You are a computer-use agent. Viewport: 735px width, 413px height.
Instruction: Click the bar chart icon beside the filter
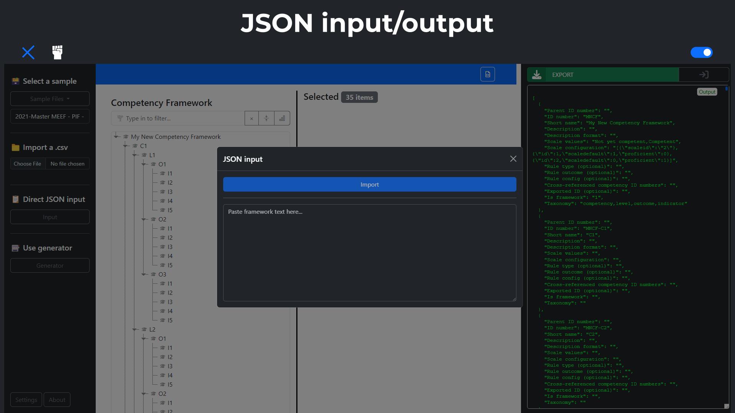click(282, 118)
